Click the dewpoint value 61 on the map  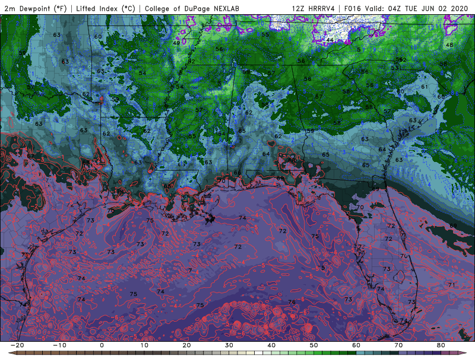tap(425, 87)
